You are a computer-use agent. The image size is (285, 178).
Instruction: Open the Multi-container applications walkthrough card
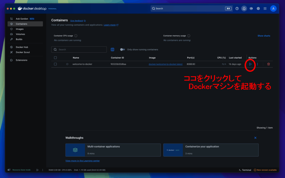click(113, 150)
